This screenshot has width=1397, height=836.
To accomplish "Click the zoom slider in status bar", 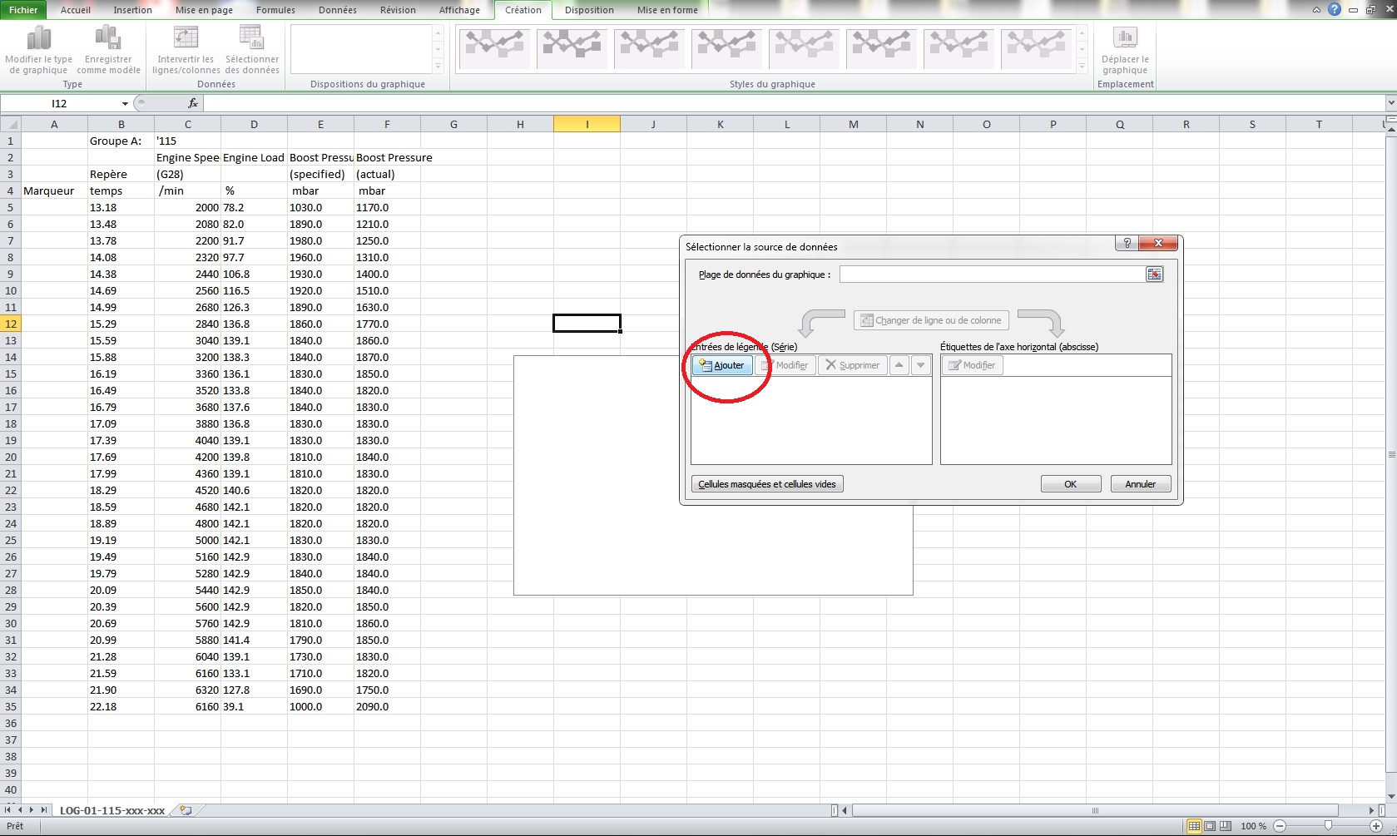I will tap(1328, 826).
